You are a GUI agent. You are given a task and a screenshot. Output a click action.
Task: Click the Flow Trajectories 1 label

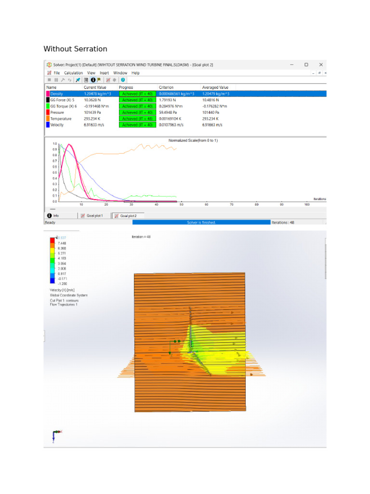point(64,305)
